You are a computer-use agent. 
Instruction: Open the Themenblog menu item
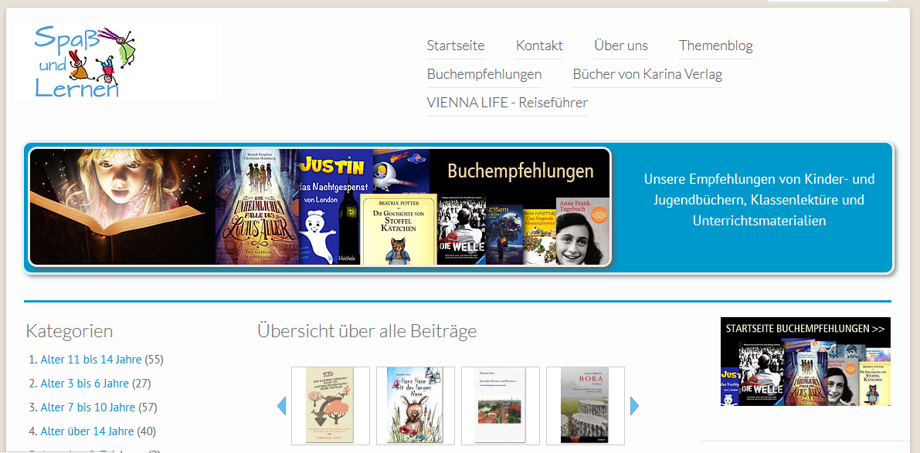tap(716, 46)
